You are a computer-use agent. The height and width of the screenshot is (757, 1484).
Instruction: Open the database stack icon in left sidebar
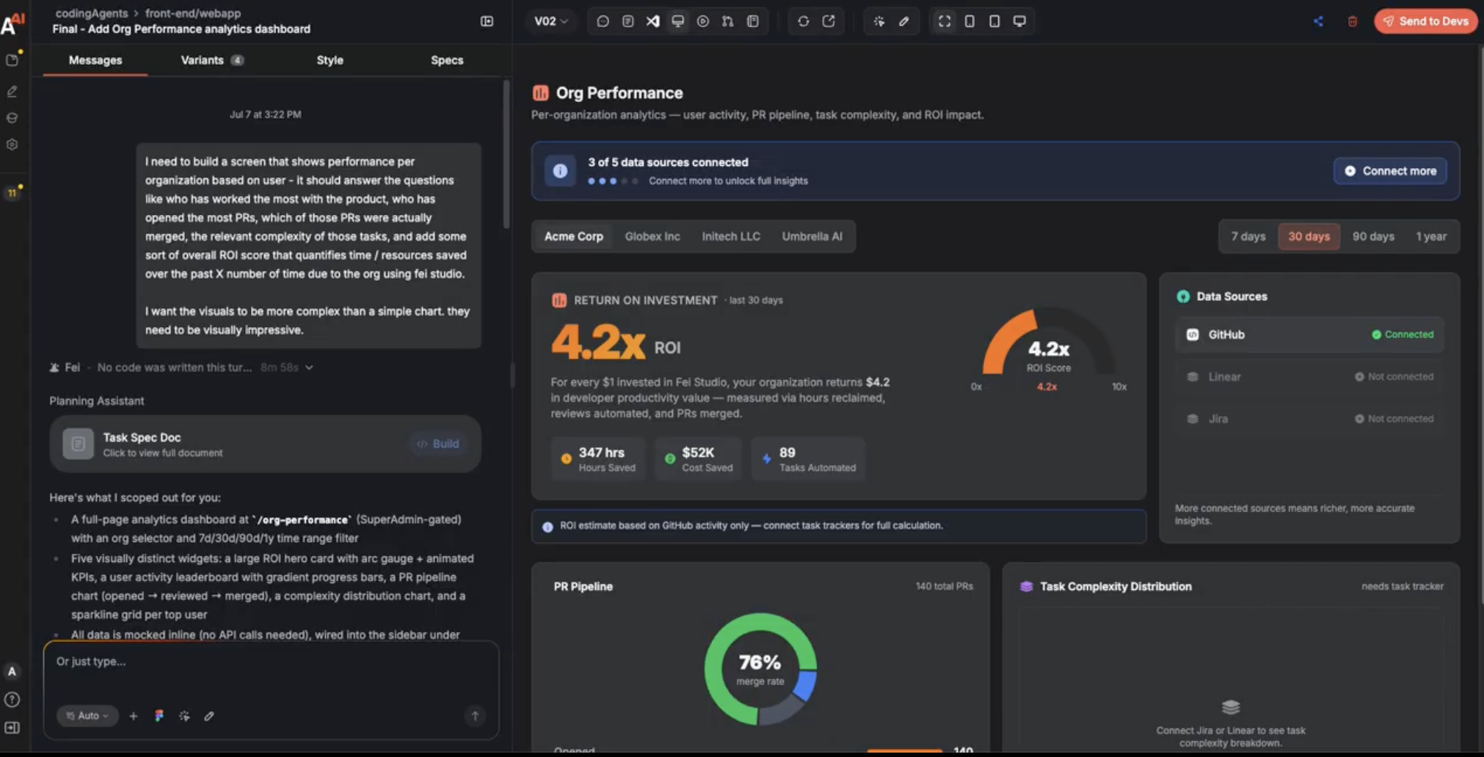pos(12,117)
